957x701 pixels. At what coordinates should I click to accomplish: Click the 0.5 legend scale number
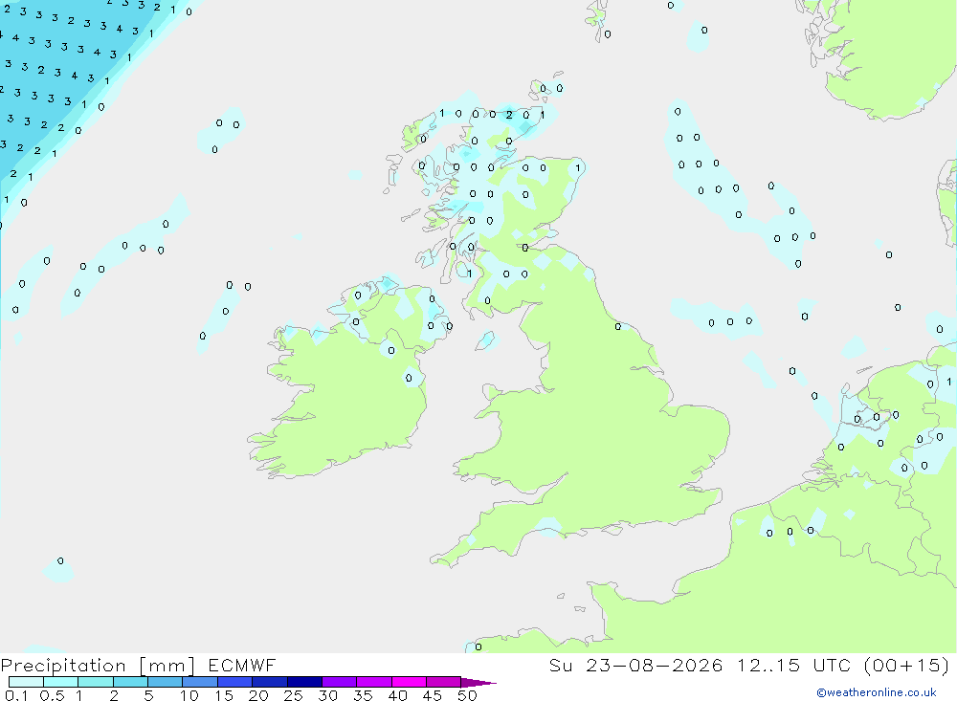pos(52,695)
